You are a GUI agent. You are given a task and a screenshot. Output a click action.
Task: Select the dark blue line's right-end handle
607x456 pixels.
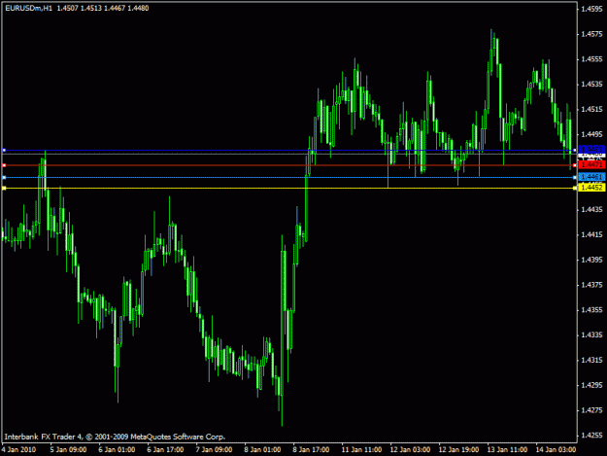575,150
